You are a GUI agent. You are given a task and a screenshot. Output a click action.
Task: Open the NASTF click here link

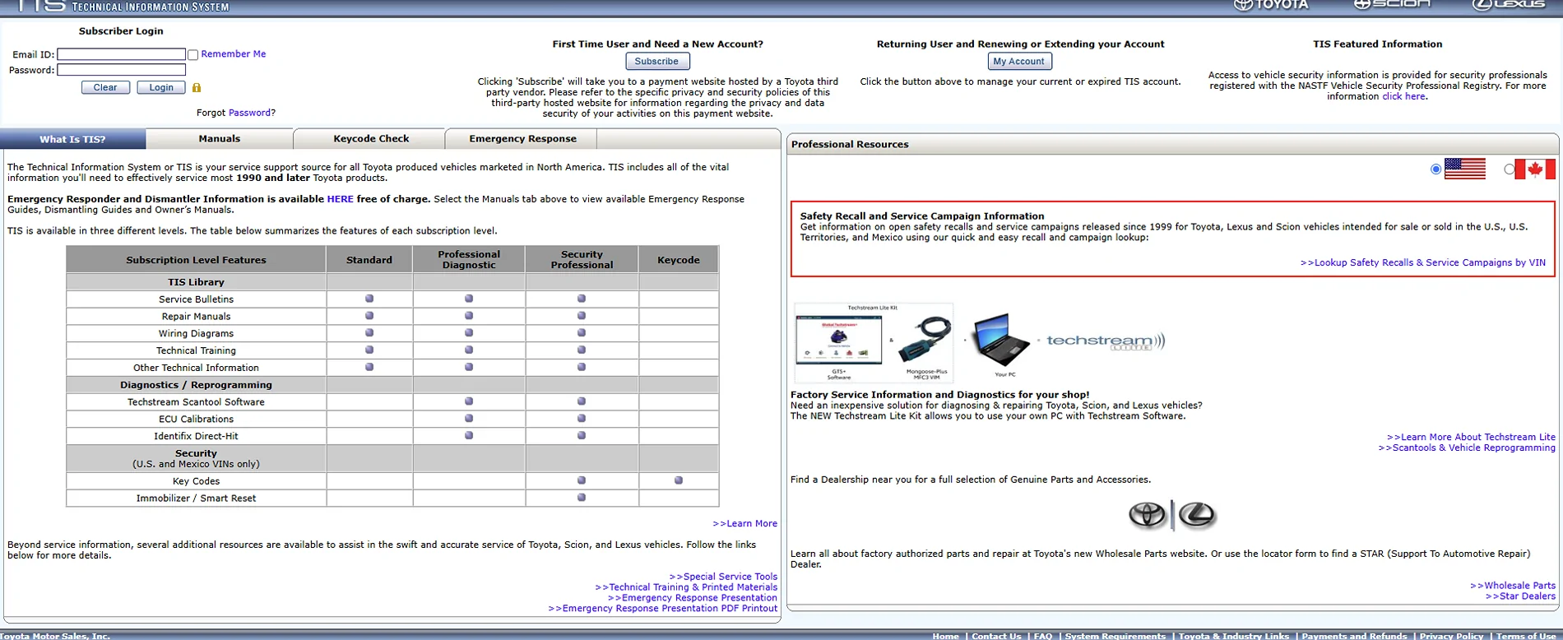(x=1403, y=96)
